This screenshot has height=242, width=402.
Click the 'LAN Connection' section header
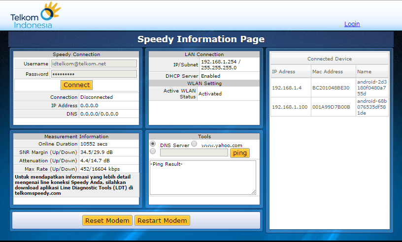pyautogui.click(x=204, y=54)
